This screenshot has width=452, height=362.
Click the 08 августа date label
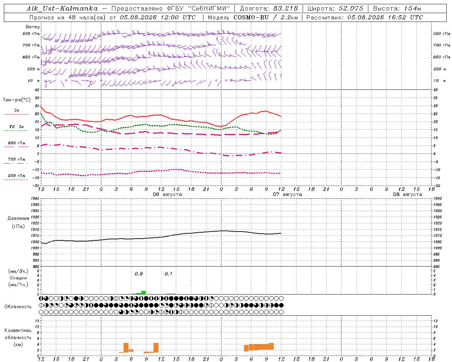point(408,194)
